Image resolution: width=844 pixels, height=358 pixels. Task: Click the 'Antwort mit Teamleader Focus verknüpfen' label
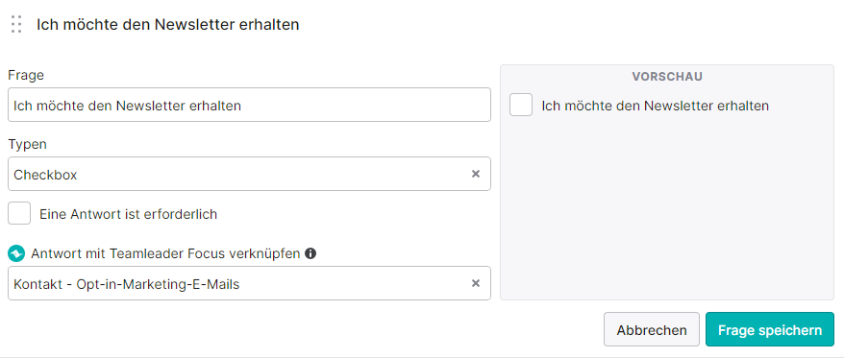pyautogui.click(x=165, y=253)
